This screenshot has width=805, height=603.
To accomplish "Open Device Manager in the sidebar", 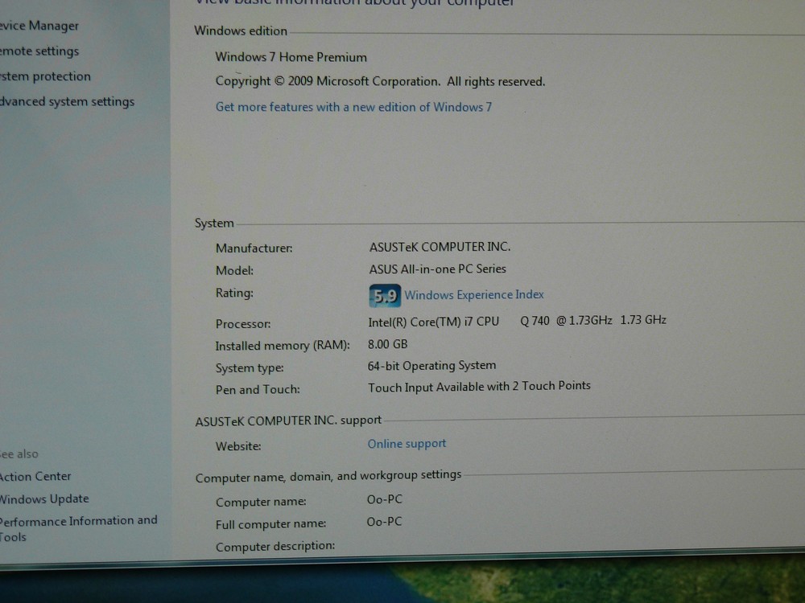I will [39, 26].
